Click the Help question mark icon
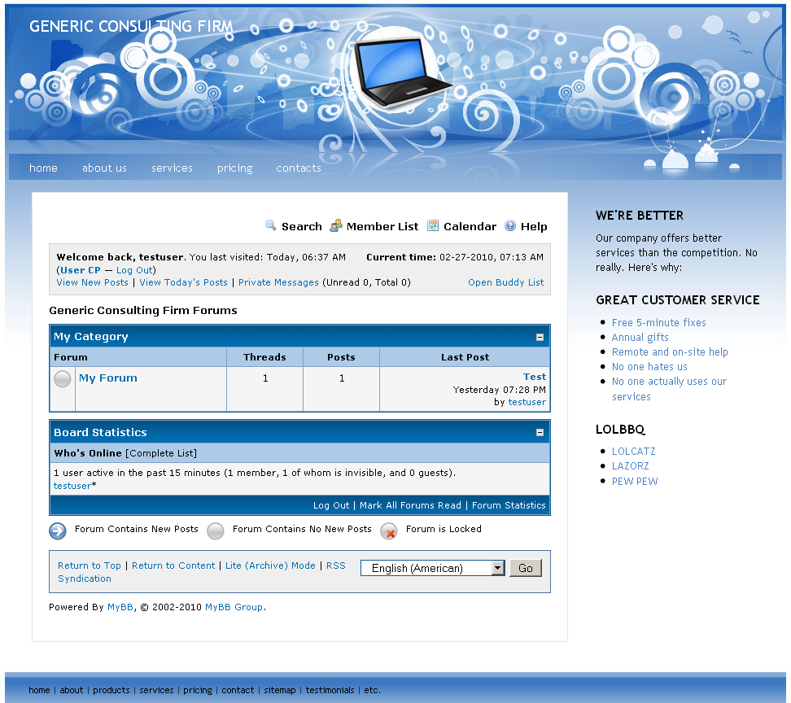 coord(510,226)
